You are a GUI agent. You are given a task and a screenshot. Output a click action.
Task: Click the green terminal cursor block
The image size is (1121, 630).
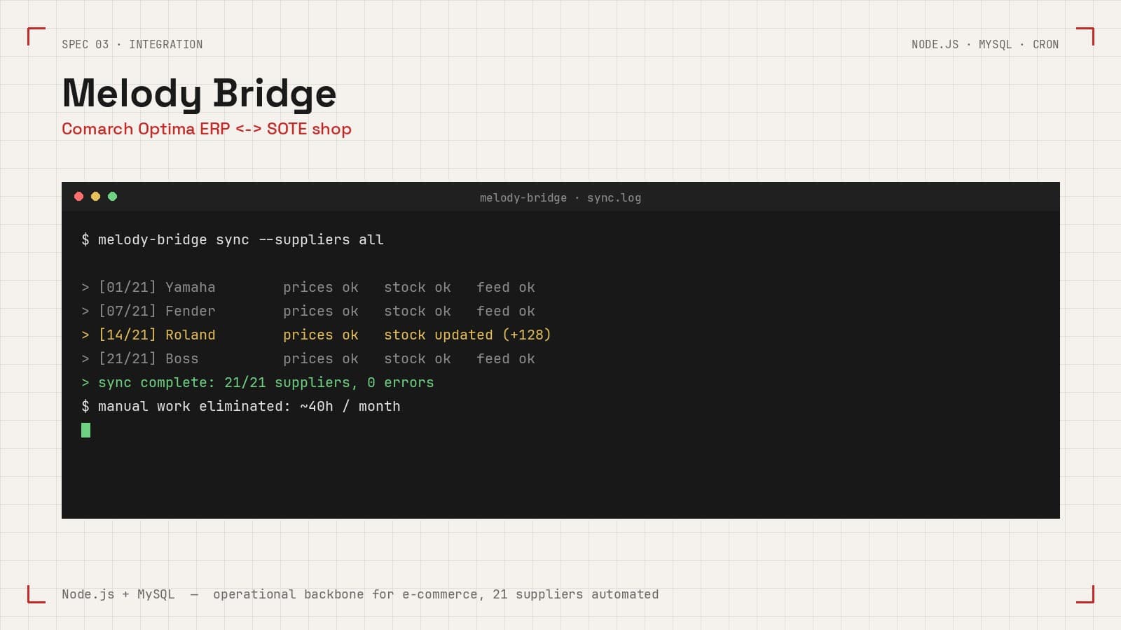pyautogui.click(x=85, y=430)
